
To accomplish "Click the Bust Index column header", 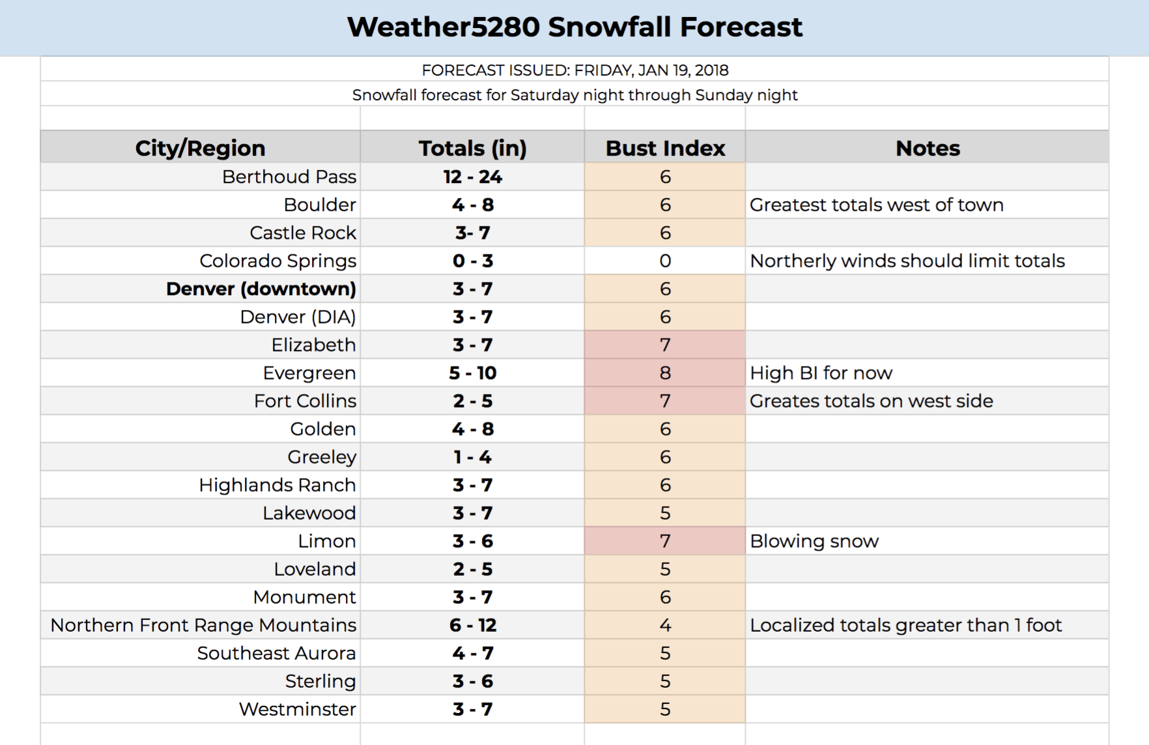I will (x=665, y=147).
